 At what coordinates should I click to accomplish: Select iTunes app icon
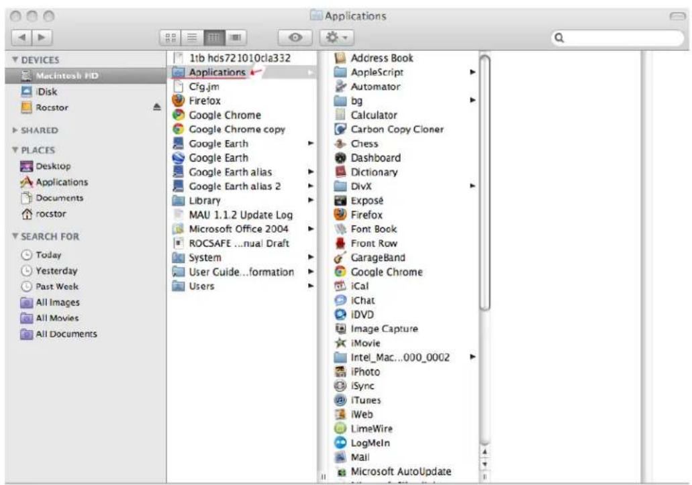click(340, 400)
